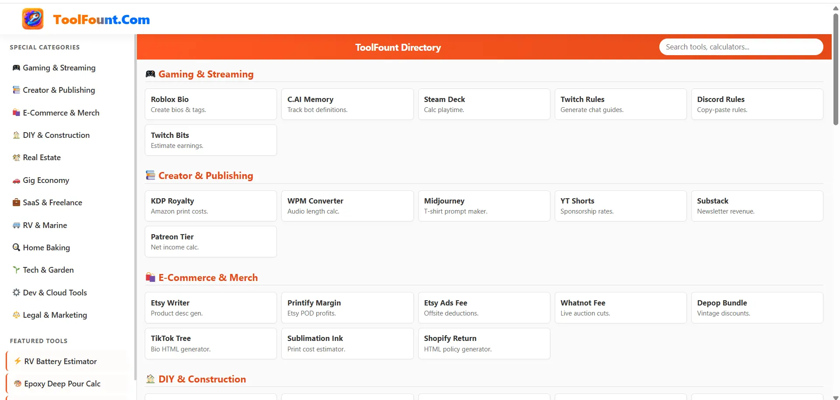This screenshot has height=400, width=840.
Task: Click the Creator & Publishing books icon in sidebar
Action: coord(16,90)
